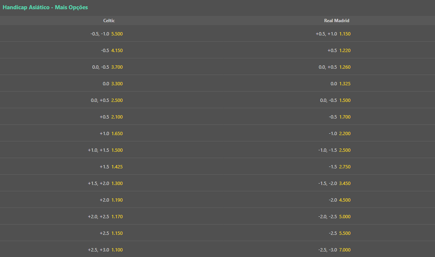
Task: Collapse the Handicap Asiático - Mais Opções section
Action: tap(45, 7)
